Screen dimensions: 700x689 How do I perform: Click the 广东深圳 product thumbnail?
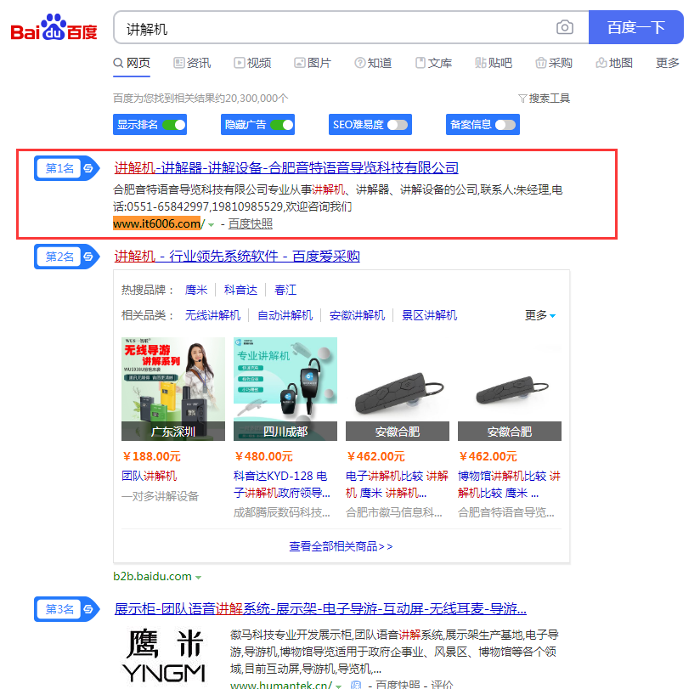(x=173, y=389)
